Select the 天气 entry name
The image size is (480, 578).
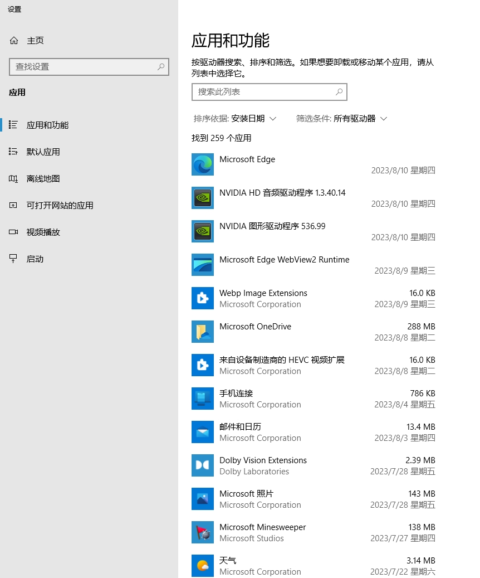[228, 561]
